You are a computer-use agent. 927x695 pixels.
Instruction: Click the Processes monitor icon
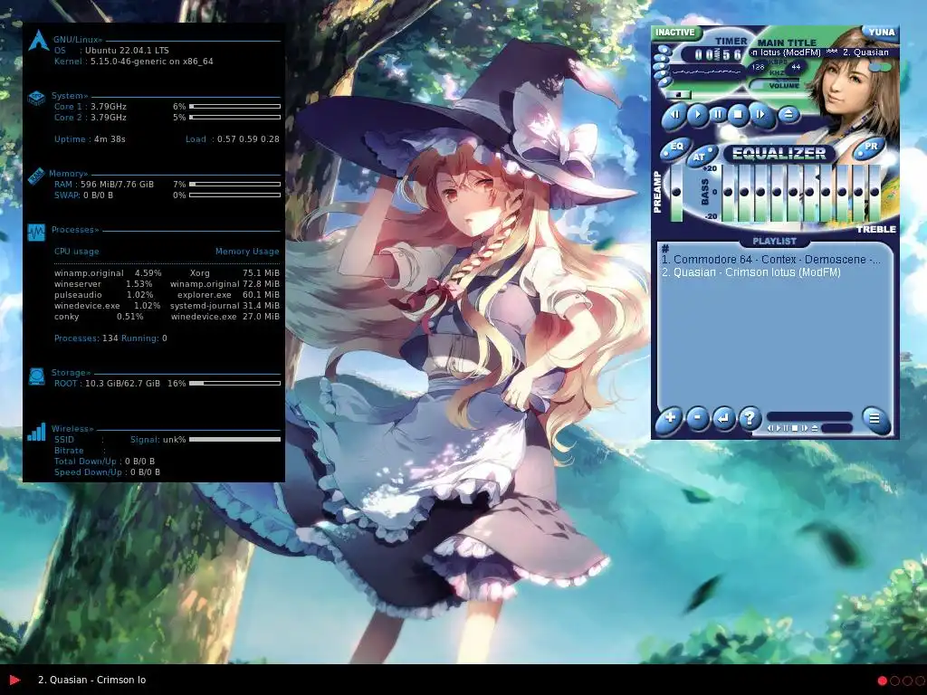36,233
